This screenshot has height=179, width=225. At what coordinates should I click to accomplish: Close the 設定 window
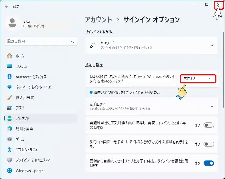click(x=219, y=5)
